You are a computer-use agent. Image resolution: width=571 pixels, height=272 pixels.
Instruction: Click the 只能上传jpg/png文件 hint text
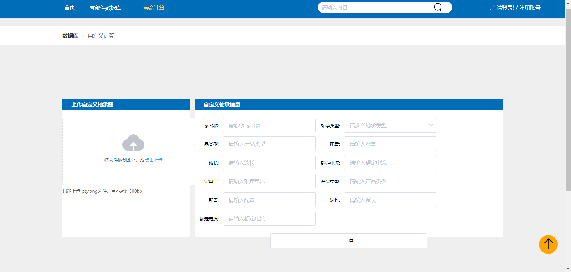pos(102,191)
